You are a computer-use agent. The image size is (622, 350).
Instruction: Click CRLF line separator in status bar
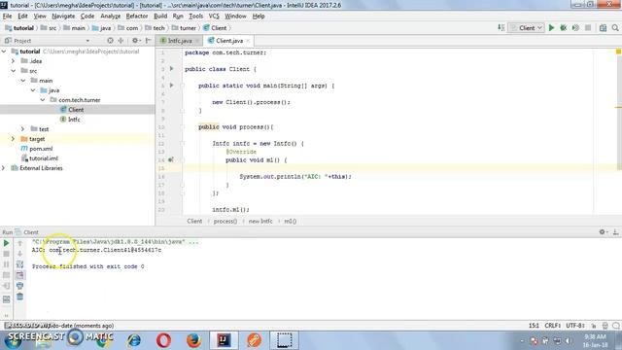coord(553,326)
